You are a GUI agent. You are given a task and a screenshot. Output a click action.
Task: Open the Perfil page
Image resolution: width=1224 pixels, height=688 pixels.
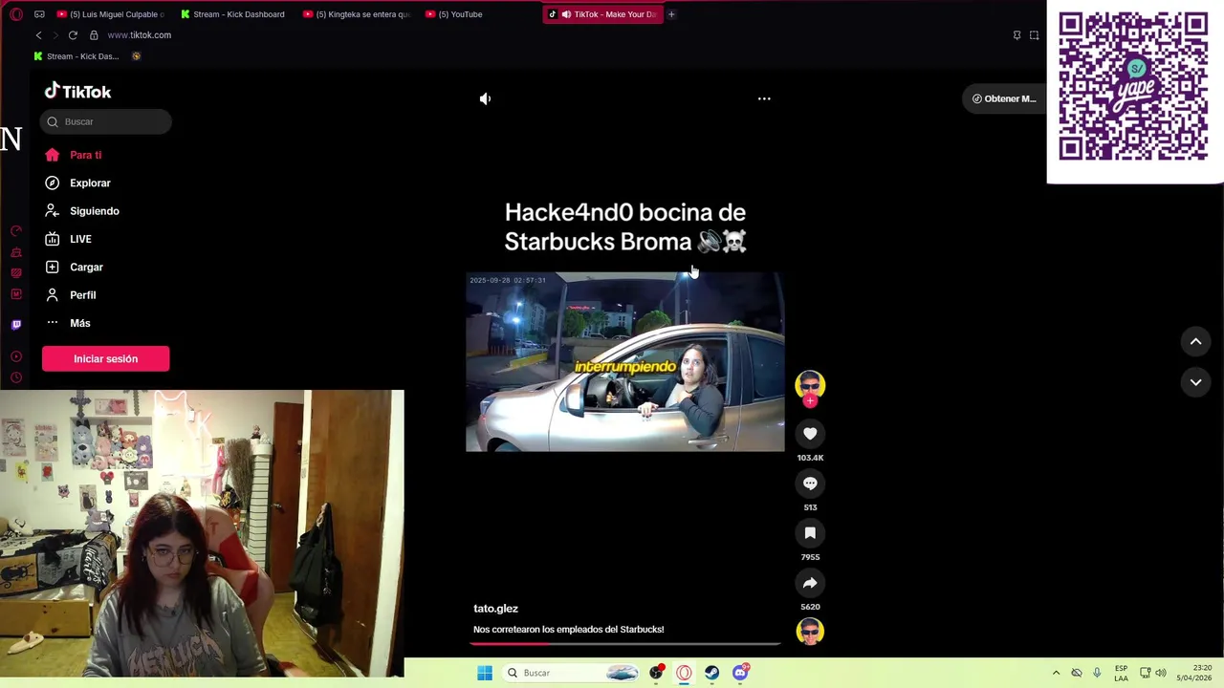coord(71,295)
